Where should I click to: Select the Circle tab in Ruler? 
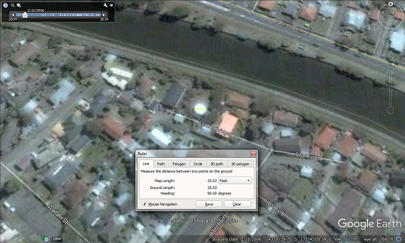(x=198, y=164)
